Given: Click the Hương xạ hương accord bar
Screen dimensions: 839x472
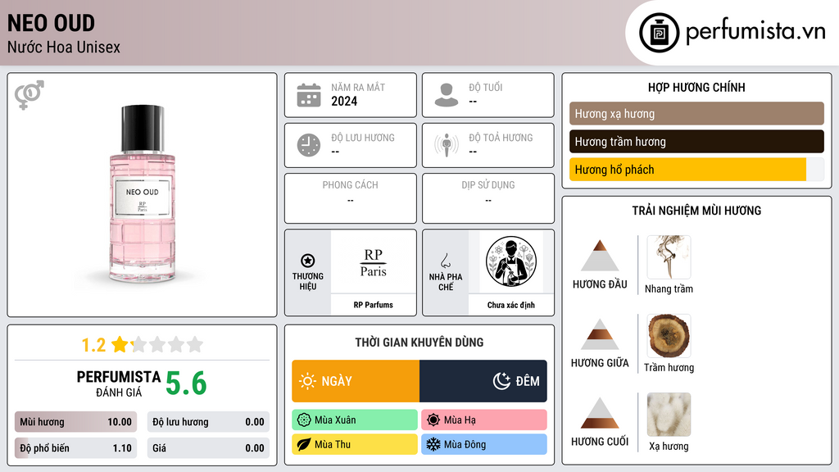Looking at the screenshot, I should 696,113.
